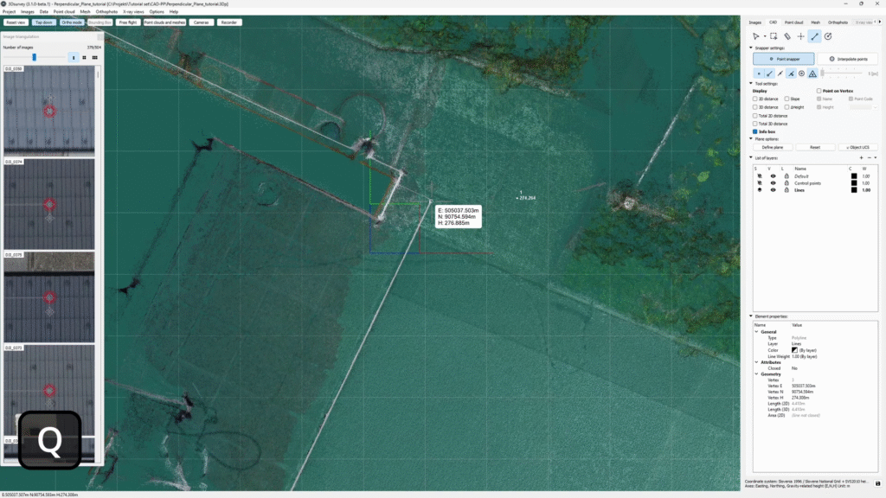
Task: Switch to the Mesh panel tab
Action: tap(815, 22)
